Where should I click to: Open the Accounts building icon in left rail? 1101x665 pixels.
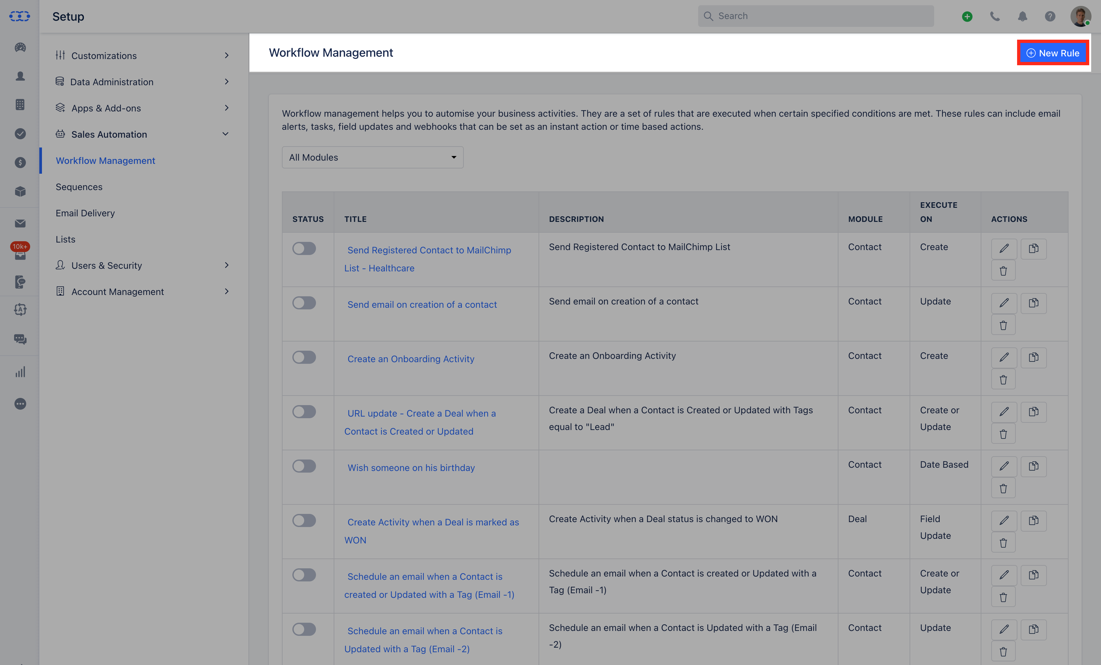pyautogui.click(x=20, y=105)
